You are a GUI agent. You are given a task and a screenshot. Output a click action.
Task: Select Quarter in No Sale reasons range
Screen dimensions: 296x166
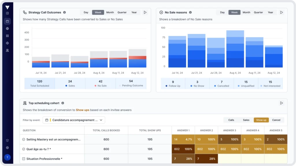[258, 12]
